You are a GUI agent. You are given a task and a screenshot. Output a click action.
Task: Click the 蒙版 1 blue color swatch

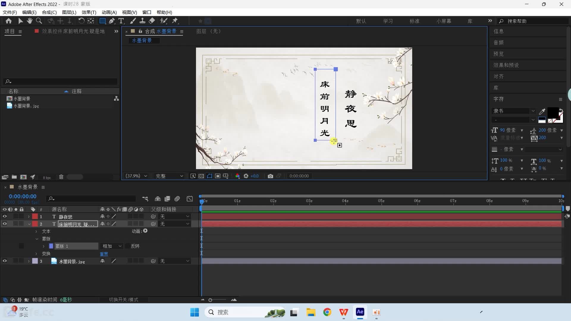(51, 246)
